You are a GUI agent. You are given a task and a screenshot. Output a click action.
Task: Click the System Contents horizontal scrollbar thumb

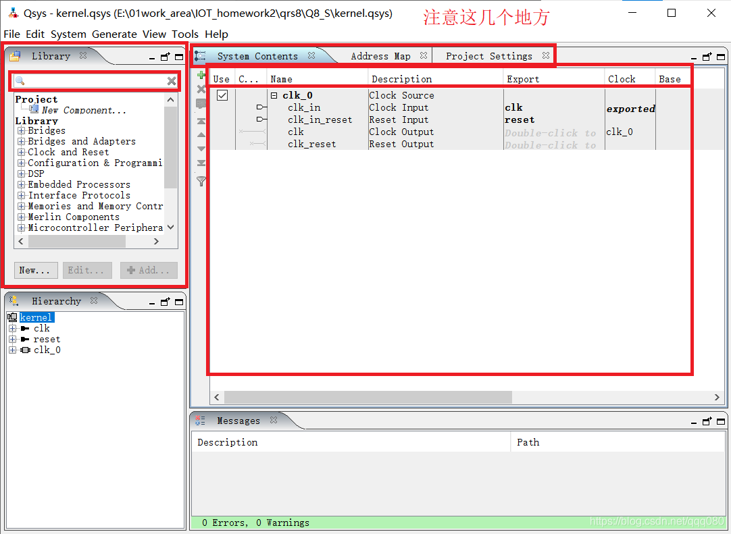368,397
